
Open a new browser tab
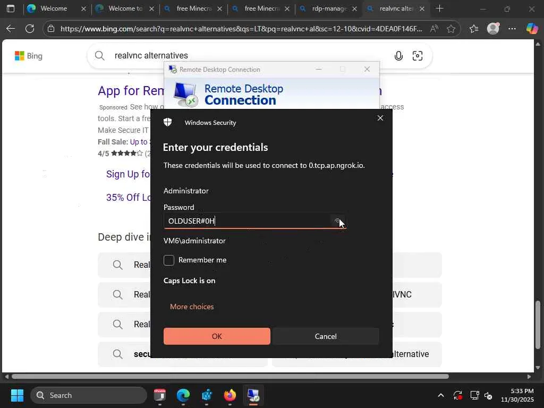(439, 8)
